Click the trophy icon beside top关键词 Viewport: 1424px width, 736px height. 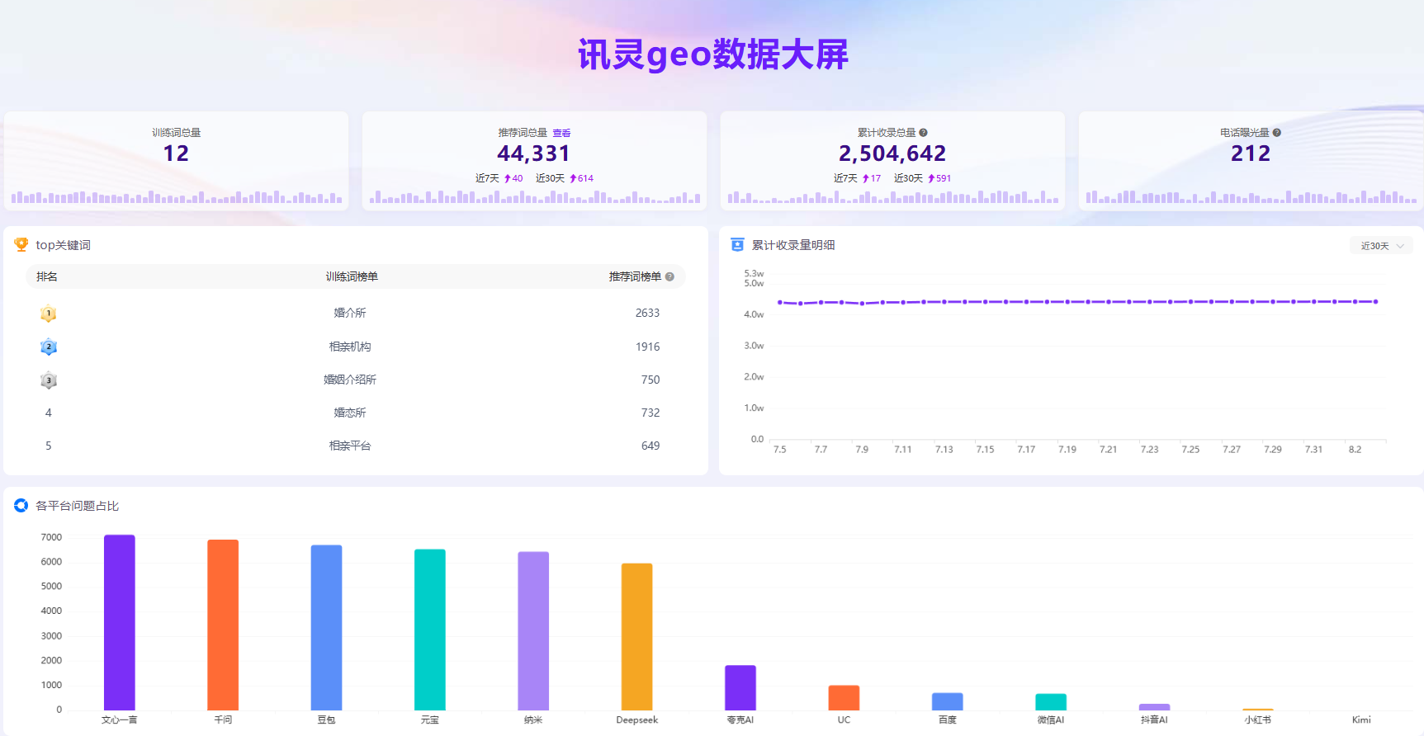21,244
